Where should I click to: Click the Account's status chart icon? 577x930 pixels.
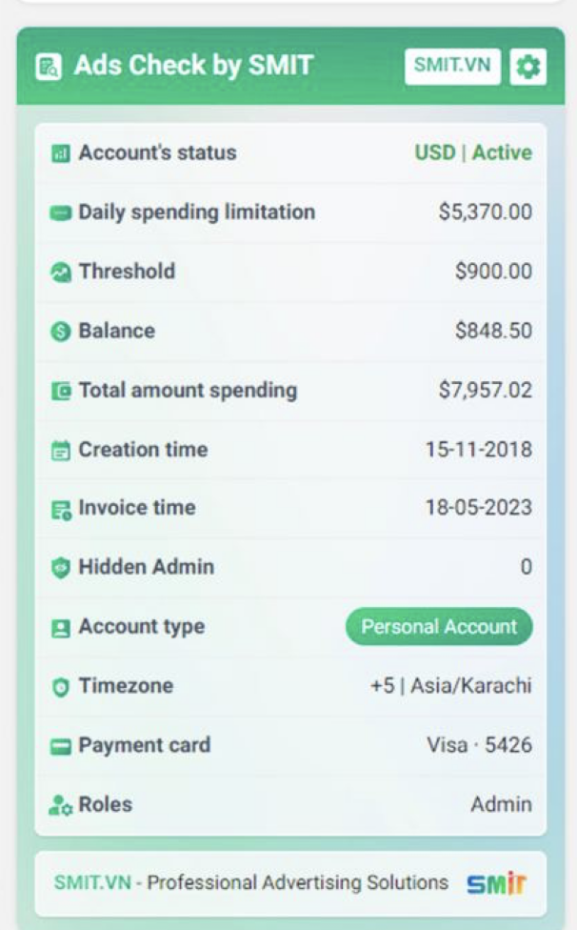[x=61, y=153]
